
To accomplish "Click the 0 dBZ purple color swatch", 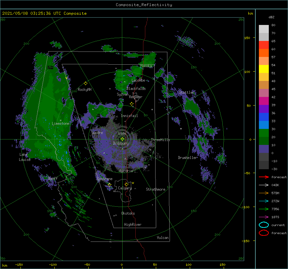I will (x=264, y=149).
